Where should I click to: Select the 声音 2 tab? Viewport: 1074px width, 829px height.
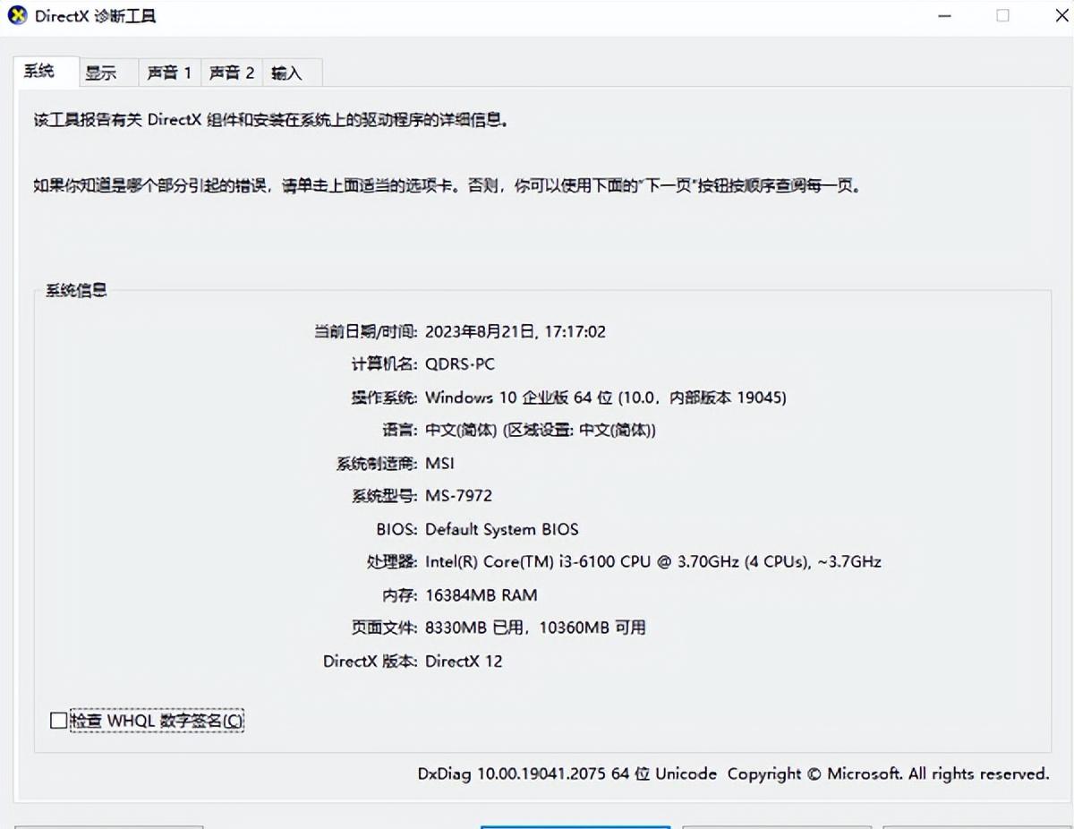[x=231, y=72]
